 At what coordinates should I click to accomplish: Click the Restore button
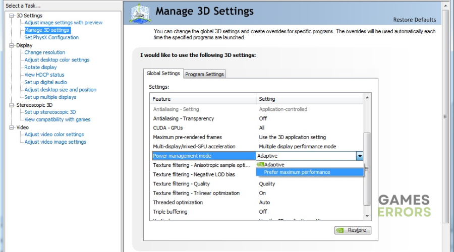coord(353,230)
